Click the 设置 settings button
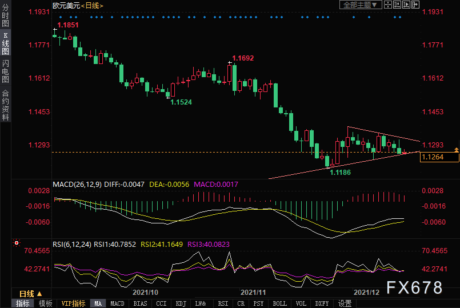 pos(345,303)
